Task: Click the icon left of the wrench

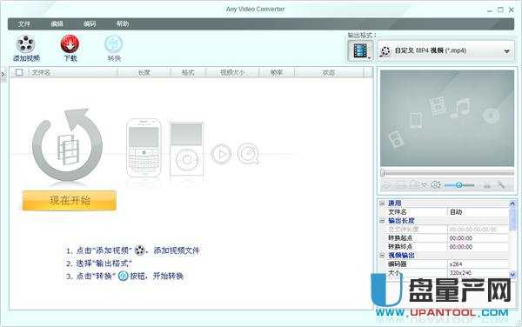Action: 487,185
